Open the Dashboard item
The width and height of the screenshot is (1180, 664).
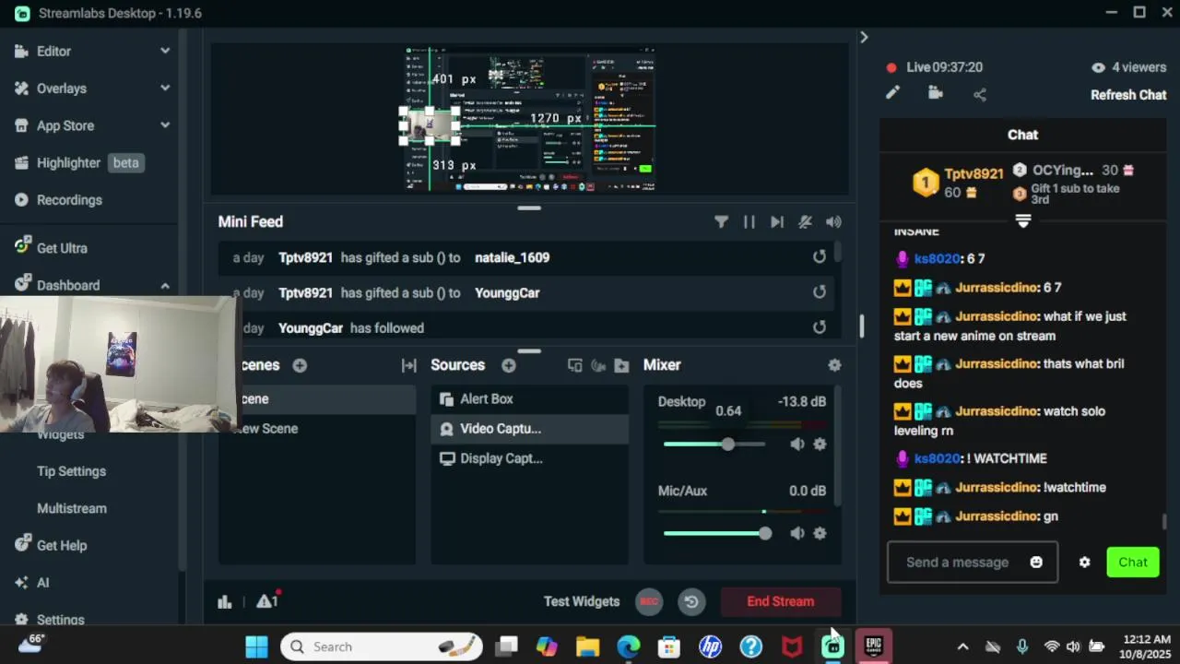[68, 286]
